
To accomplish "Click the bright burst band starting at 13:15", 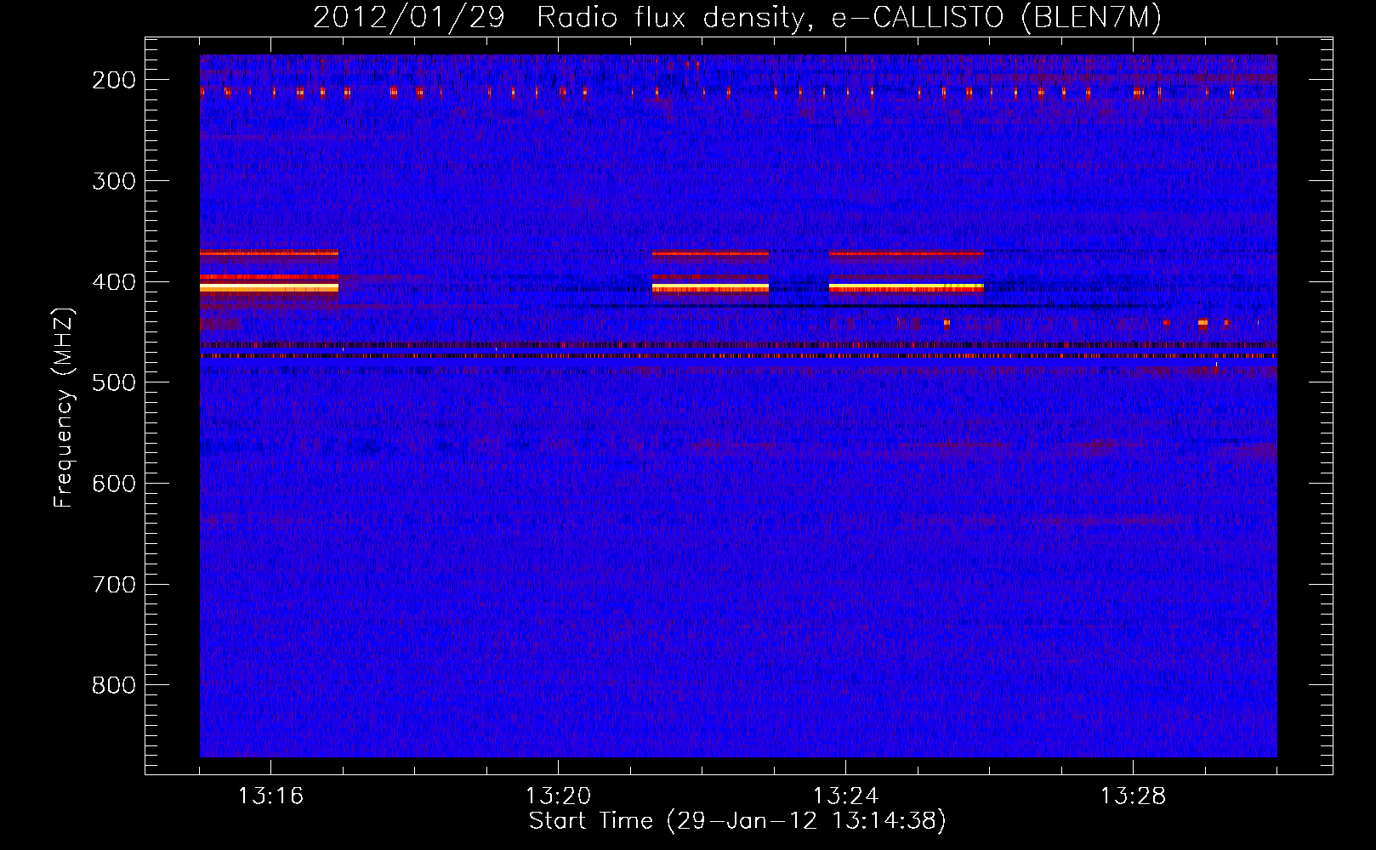I will (269, 288).
